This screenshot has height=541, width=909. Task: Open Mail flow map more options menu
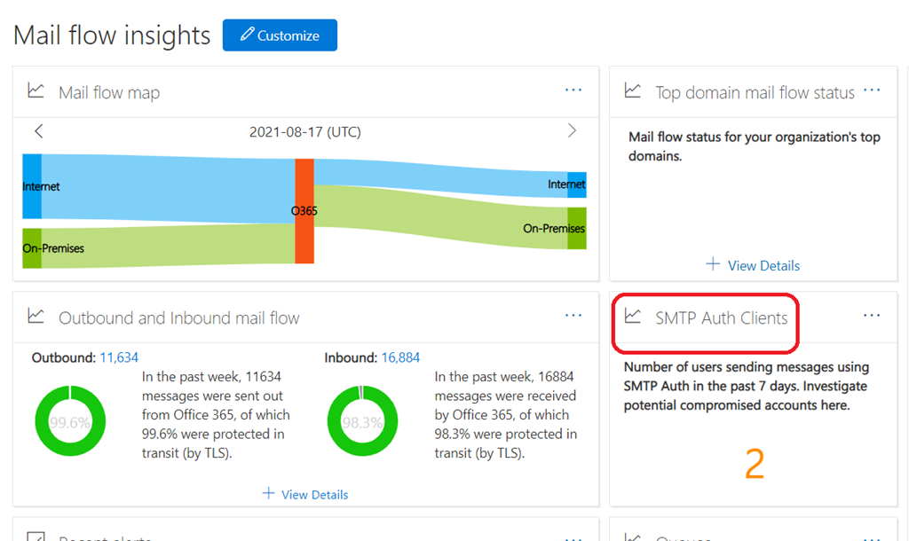(573, 90)
